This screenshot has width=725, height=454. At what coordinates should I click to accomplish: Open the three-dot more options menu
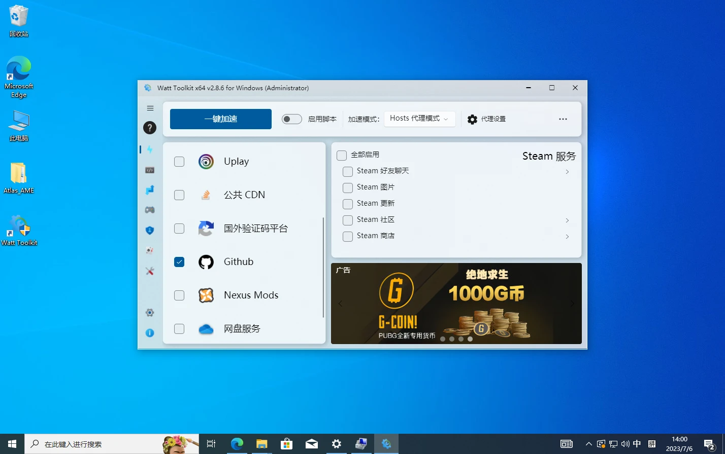[563, 119]
